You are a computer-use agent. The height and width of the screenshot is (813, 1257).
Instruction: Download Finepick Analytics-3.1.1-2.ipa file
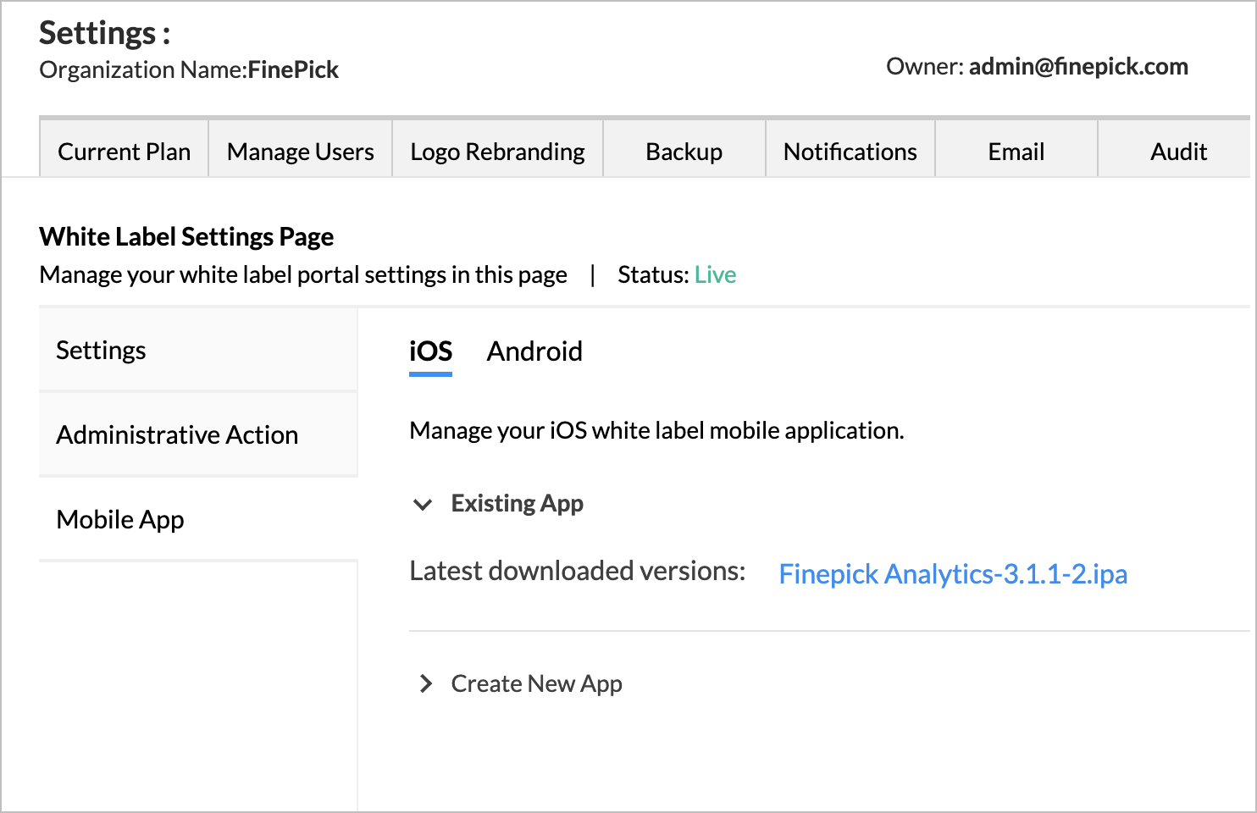click(x=953, y=573)
